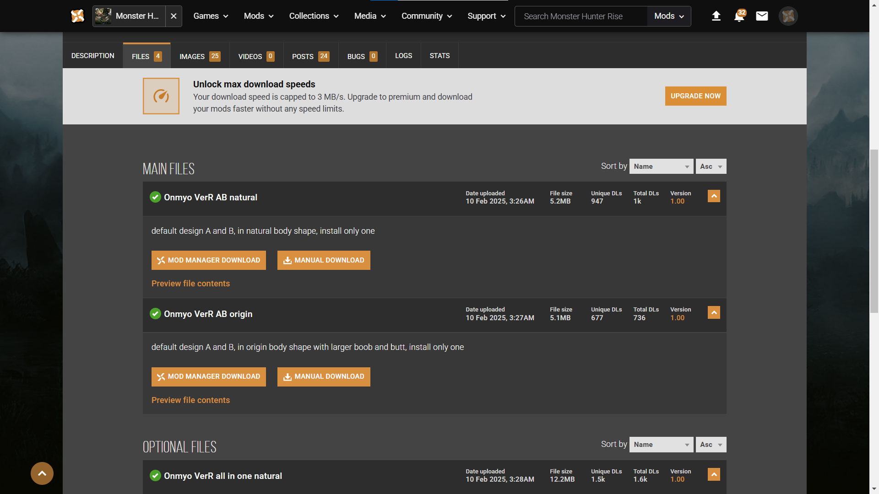The height and width of the screenshot is (494, 879).
Task: Mod Manager Download for AB origin
Action: coord(209,377)
